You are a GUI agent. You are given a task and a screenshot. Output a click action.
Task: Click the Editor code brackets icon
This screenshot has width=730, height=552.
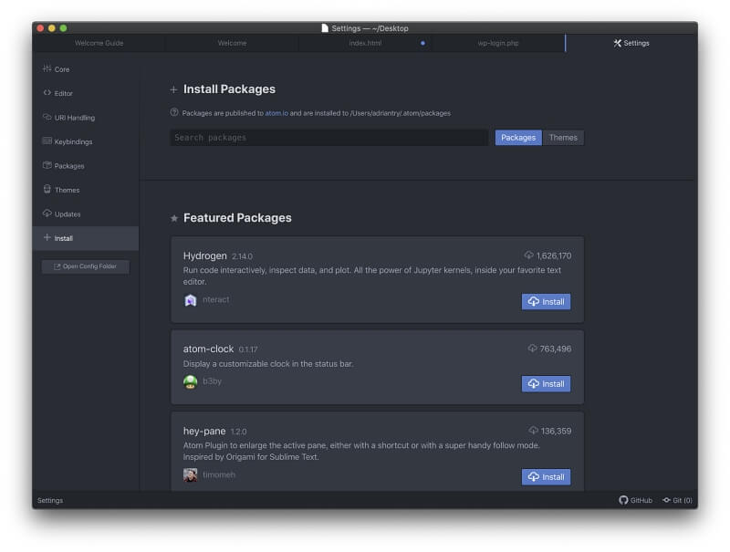(x=47, y=93)
